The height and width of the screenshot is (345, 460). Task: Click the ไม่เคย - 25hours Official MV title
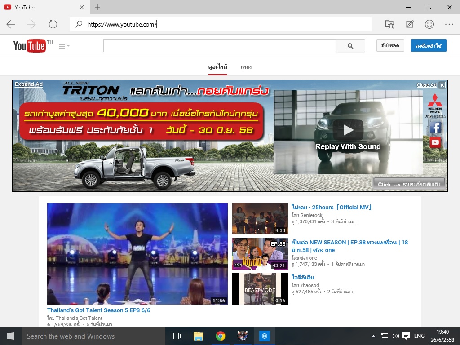(x=332, y=207)
